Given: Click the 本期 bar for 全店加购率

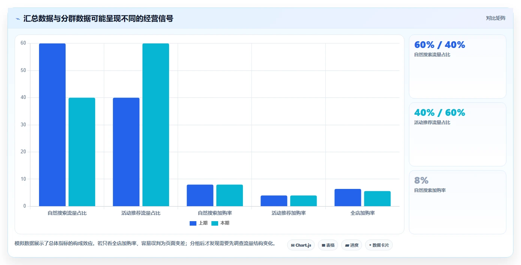Looking at the screenshot, I should point(377,199).
